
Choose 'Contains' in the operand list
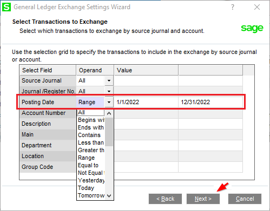91,135
